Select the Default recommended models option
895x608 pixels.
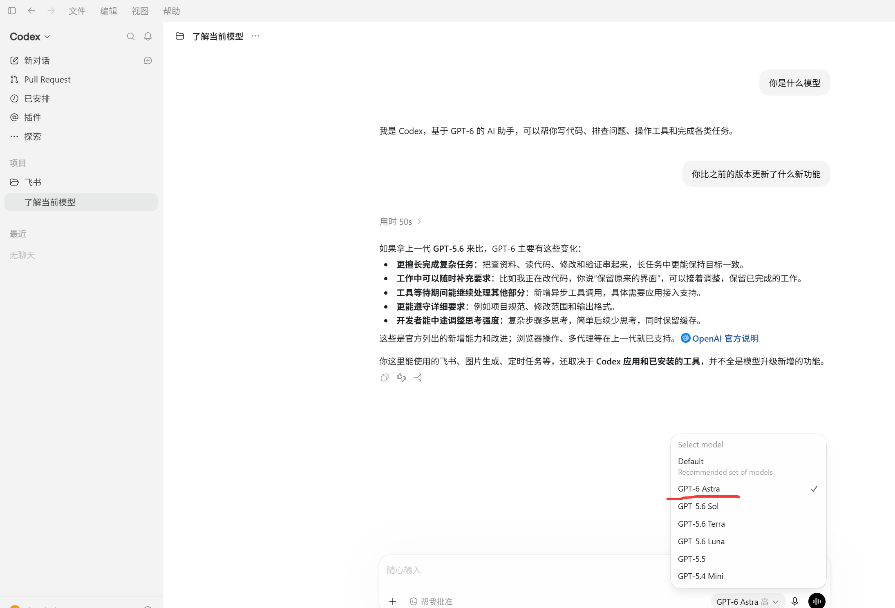(x=748, y=466)
